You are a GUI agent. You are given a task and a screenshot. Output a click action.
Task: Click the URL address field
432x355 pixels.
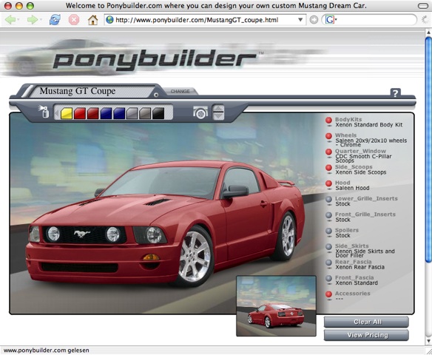coord(205,20)
